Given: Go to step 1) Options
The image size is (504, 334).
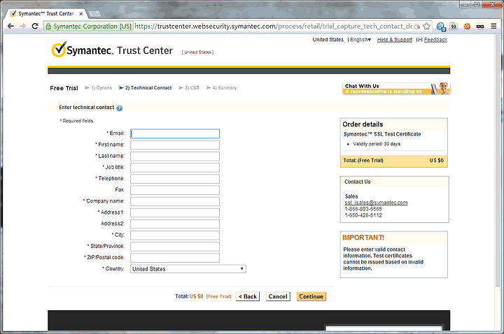Looking at the screenshot, I should (x=101, y=88).
